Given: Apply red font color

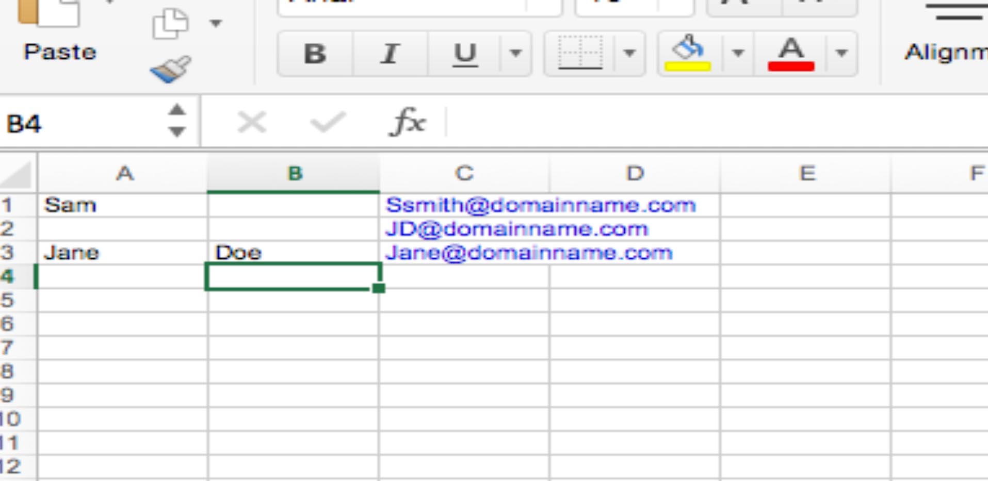Looking at the screenshot, I should click(x=791, y=53).
